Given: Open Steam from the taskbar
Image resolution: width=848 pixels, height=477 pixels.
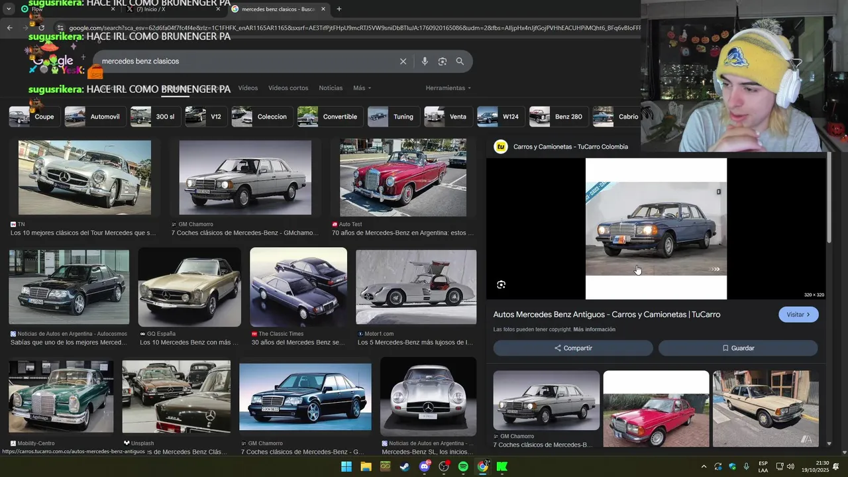Looking at the screenshot, I should [x=404, y=466].
